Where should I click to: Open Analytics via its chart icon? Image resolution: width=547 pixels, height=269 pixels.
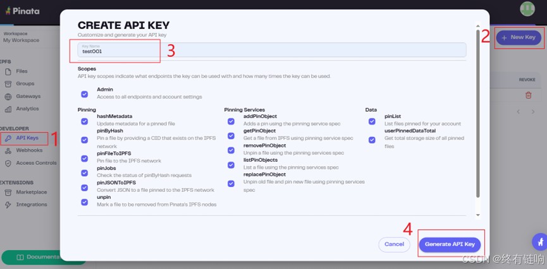click(8, 109)
